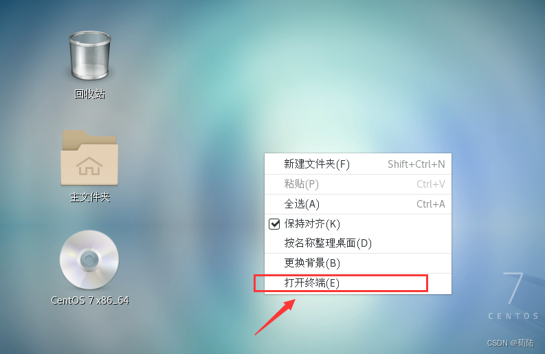Click the Ctrl+V shortcut hint
Viewport: 545px width, 354px height.
click(431, 184)
